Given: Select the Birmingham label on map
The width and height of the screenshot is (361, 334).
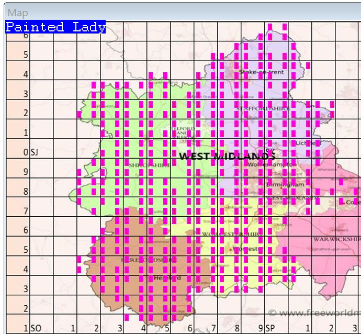Looking at the screenshot, I should pos(285,185).
